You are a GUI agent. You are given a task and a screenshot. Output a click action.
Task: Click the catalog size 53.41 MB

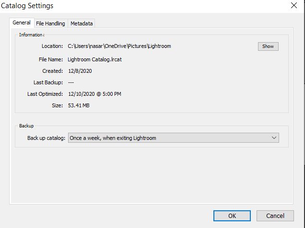click(79, 105)
